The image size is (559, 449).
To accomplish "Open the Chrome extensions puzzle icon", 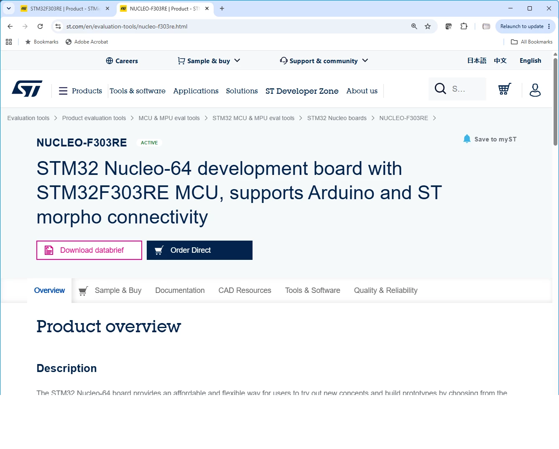I will 464,26.
